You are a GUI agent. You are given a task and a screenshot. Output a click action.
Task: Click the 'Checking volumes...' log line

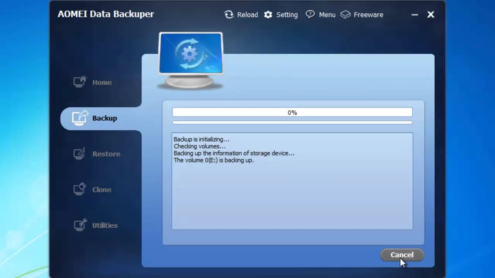point(200,146)
